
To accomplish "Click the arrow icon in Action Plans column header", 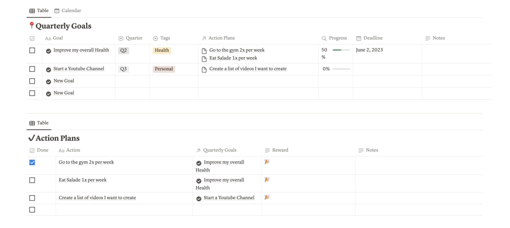I will 203,39.
